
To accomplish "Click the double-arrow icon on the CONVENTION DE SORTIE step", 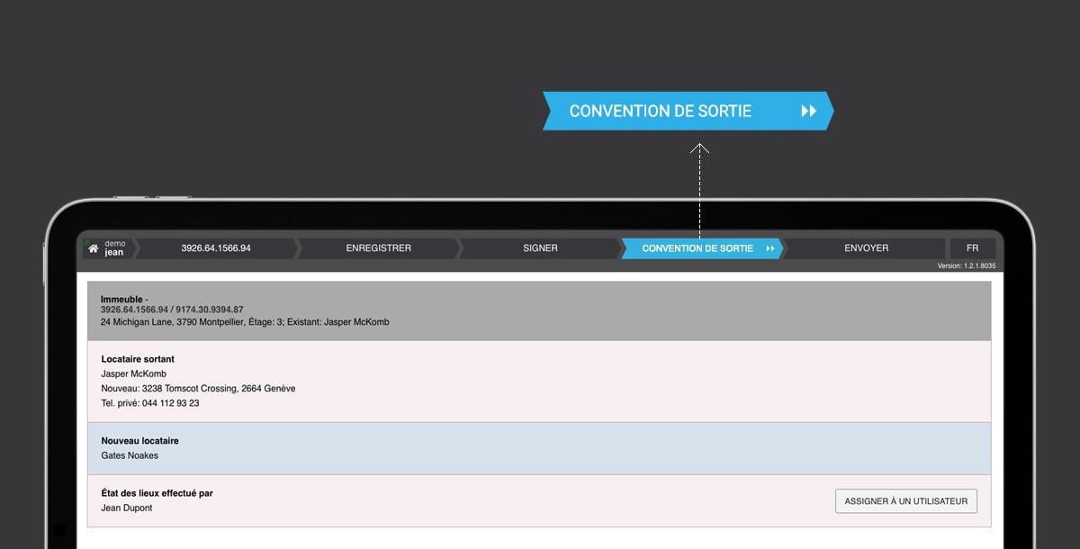I will (770, 248).
